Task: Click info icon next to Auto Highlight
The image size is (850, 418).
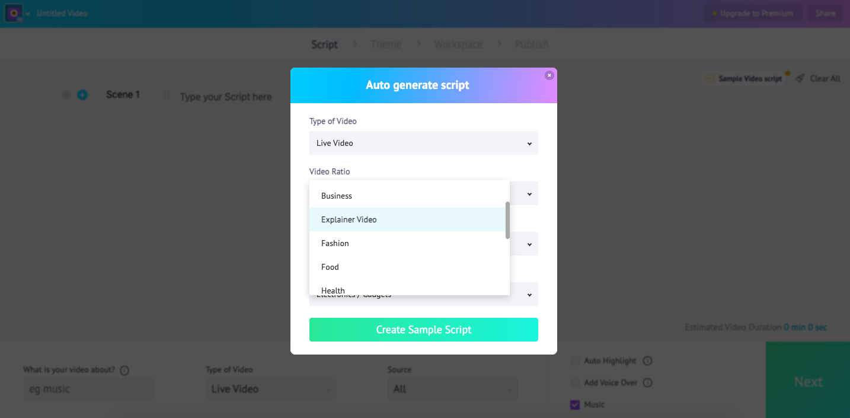Action: tap(648, 360)
